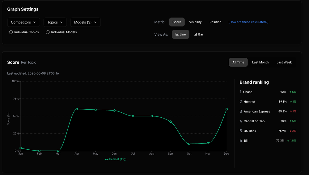Select American Express in Brand ranking
Screen dimensions: 309x175
[x=257, y=111]
